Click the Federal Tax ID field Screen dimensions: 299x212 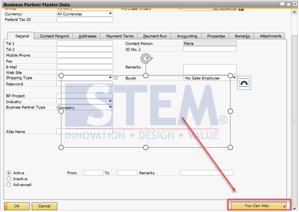[x=85, y=20]
